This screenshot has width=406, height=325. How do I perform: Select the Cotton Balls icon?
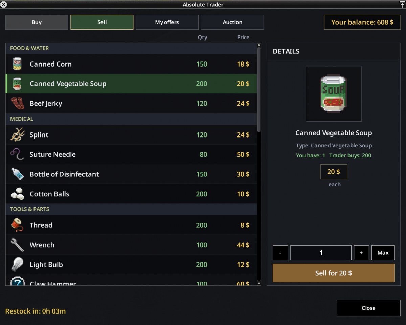click(17, 194)
